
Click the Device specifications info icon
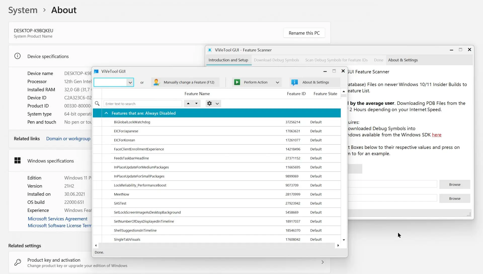[17, 56]
